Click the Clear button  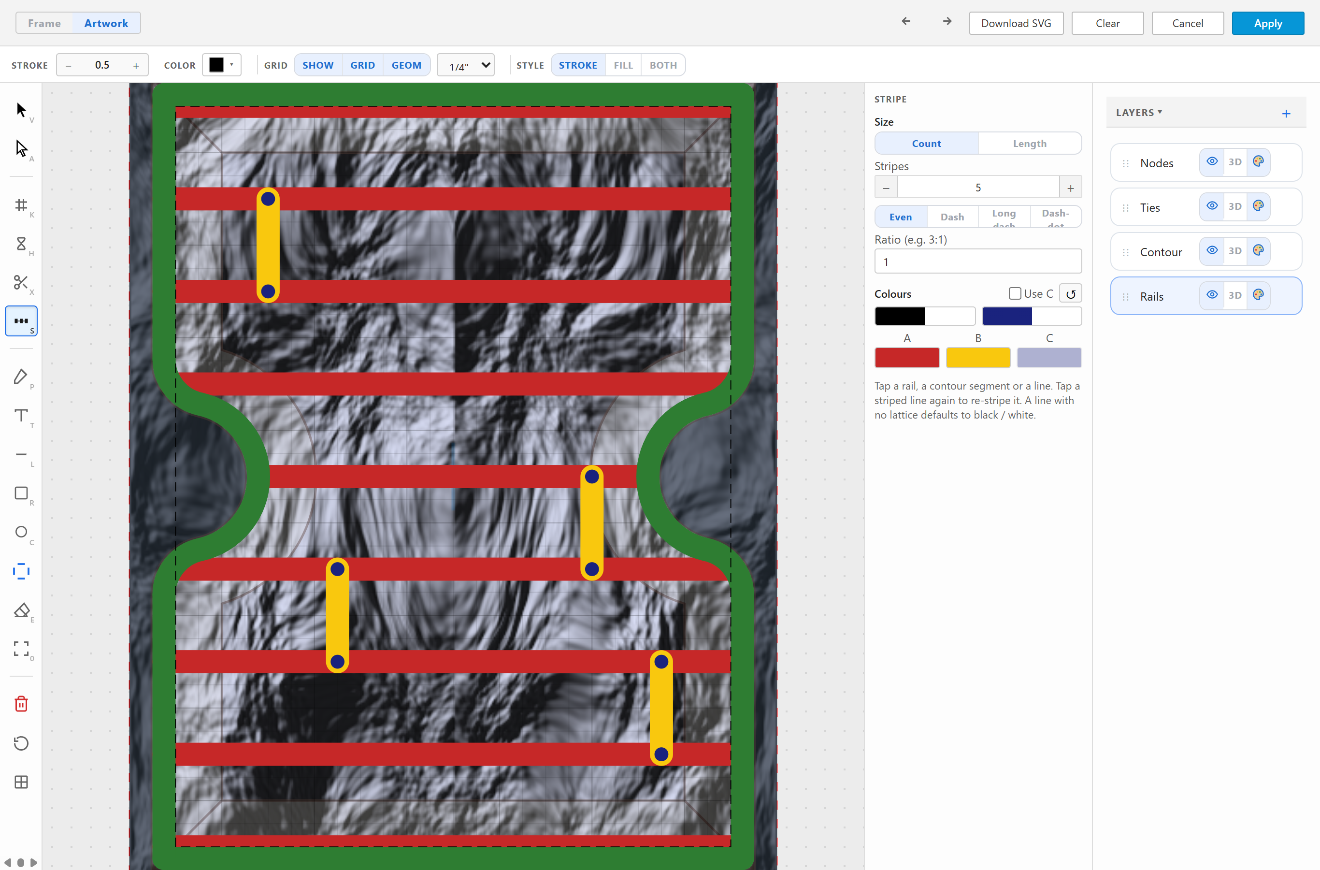[x=1107, y=23]
